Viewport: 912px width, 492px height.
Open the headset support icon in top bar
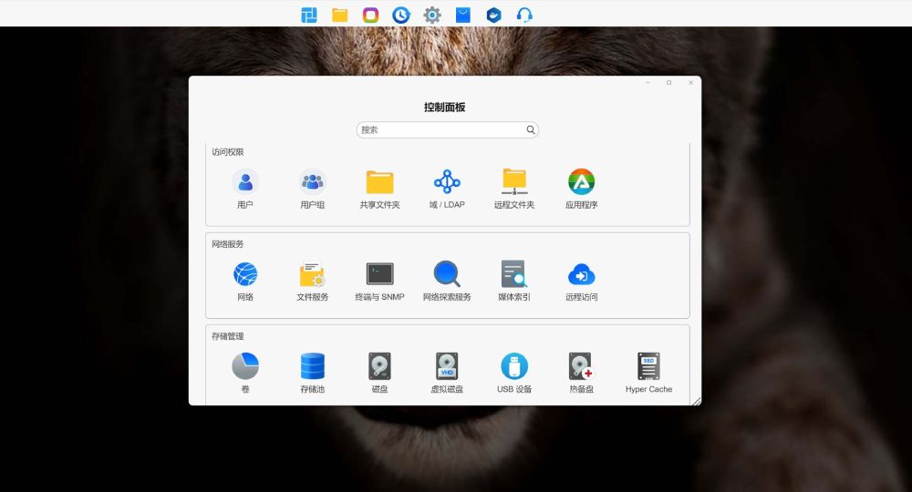(524, 15)
